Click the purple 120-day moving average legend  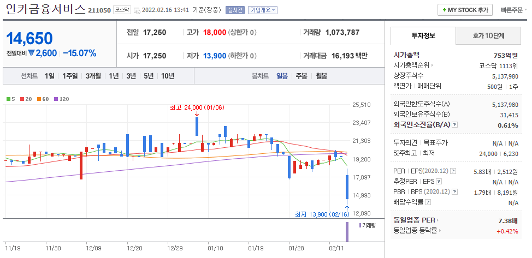click(x=61, y=99)
